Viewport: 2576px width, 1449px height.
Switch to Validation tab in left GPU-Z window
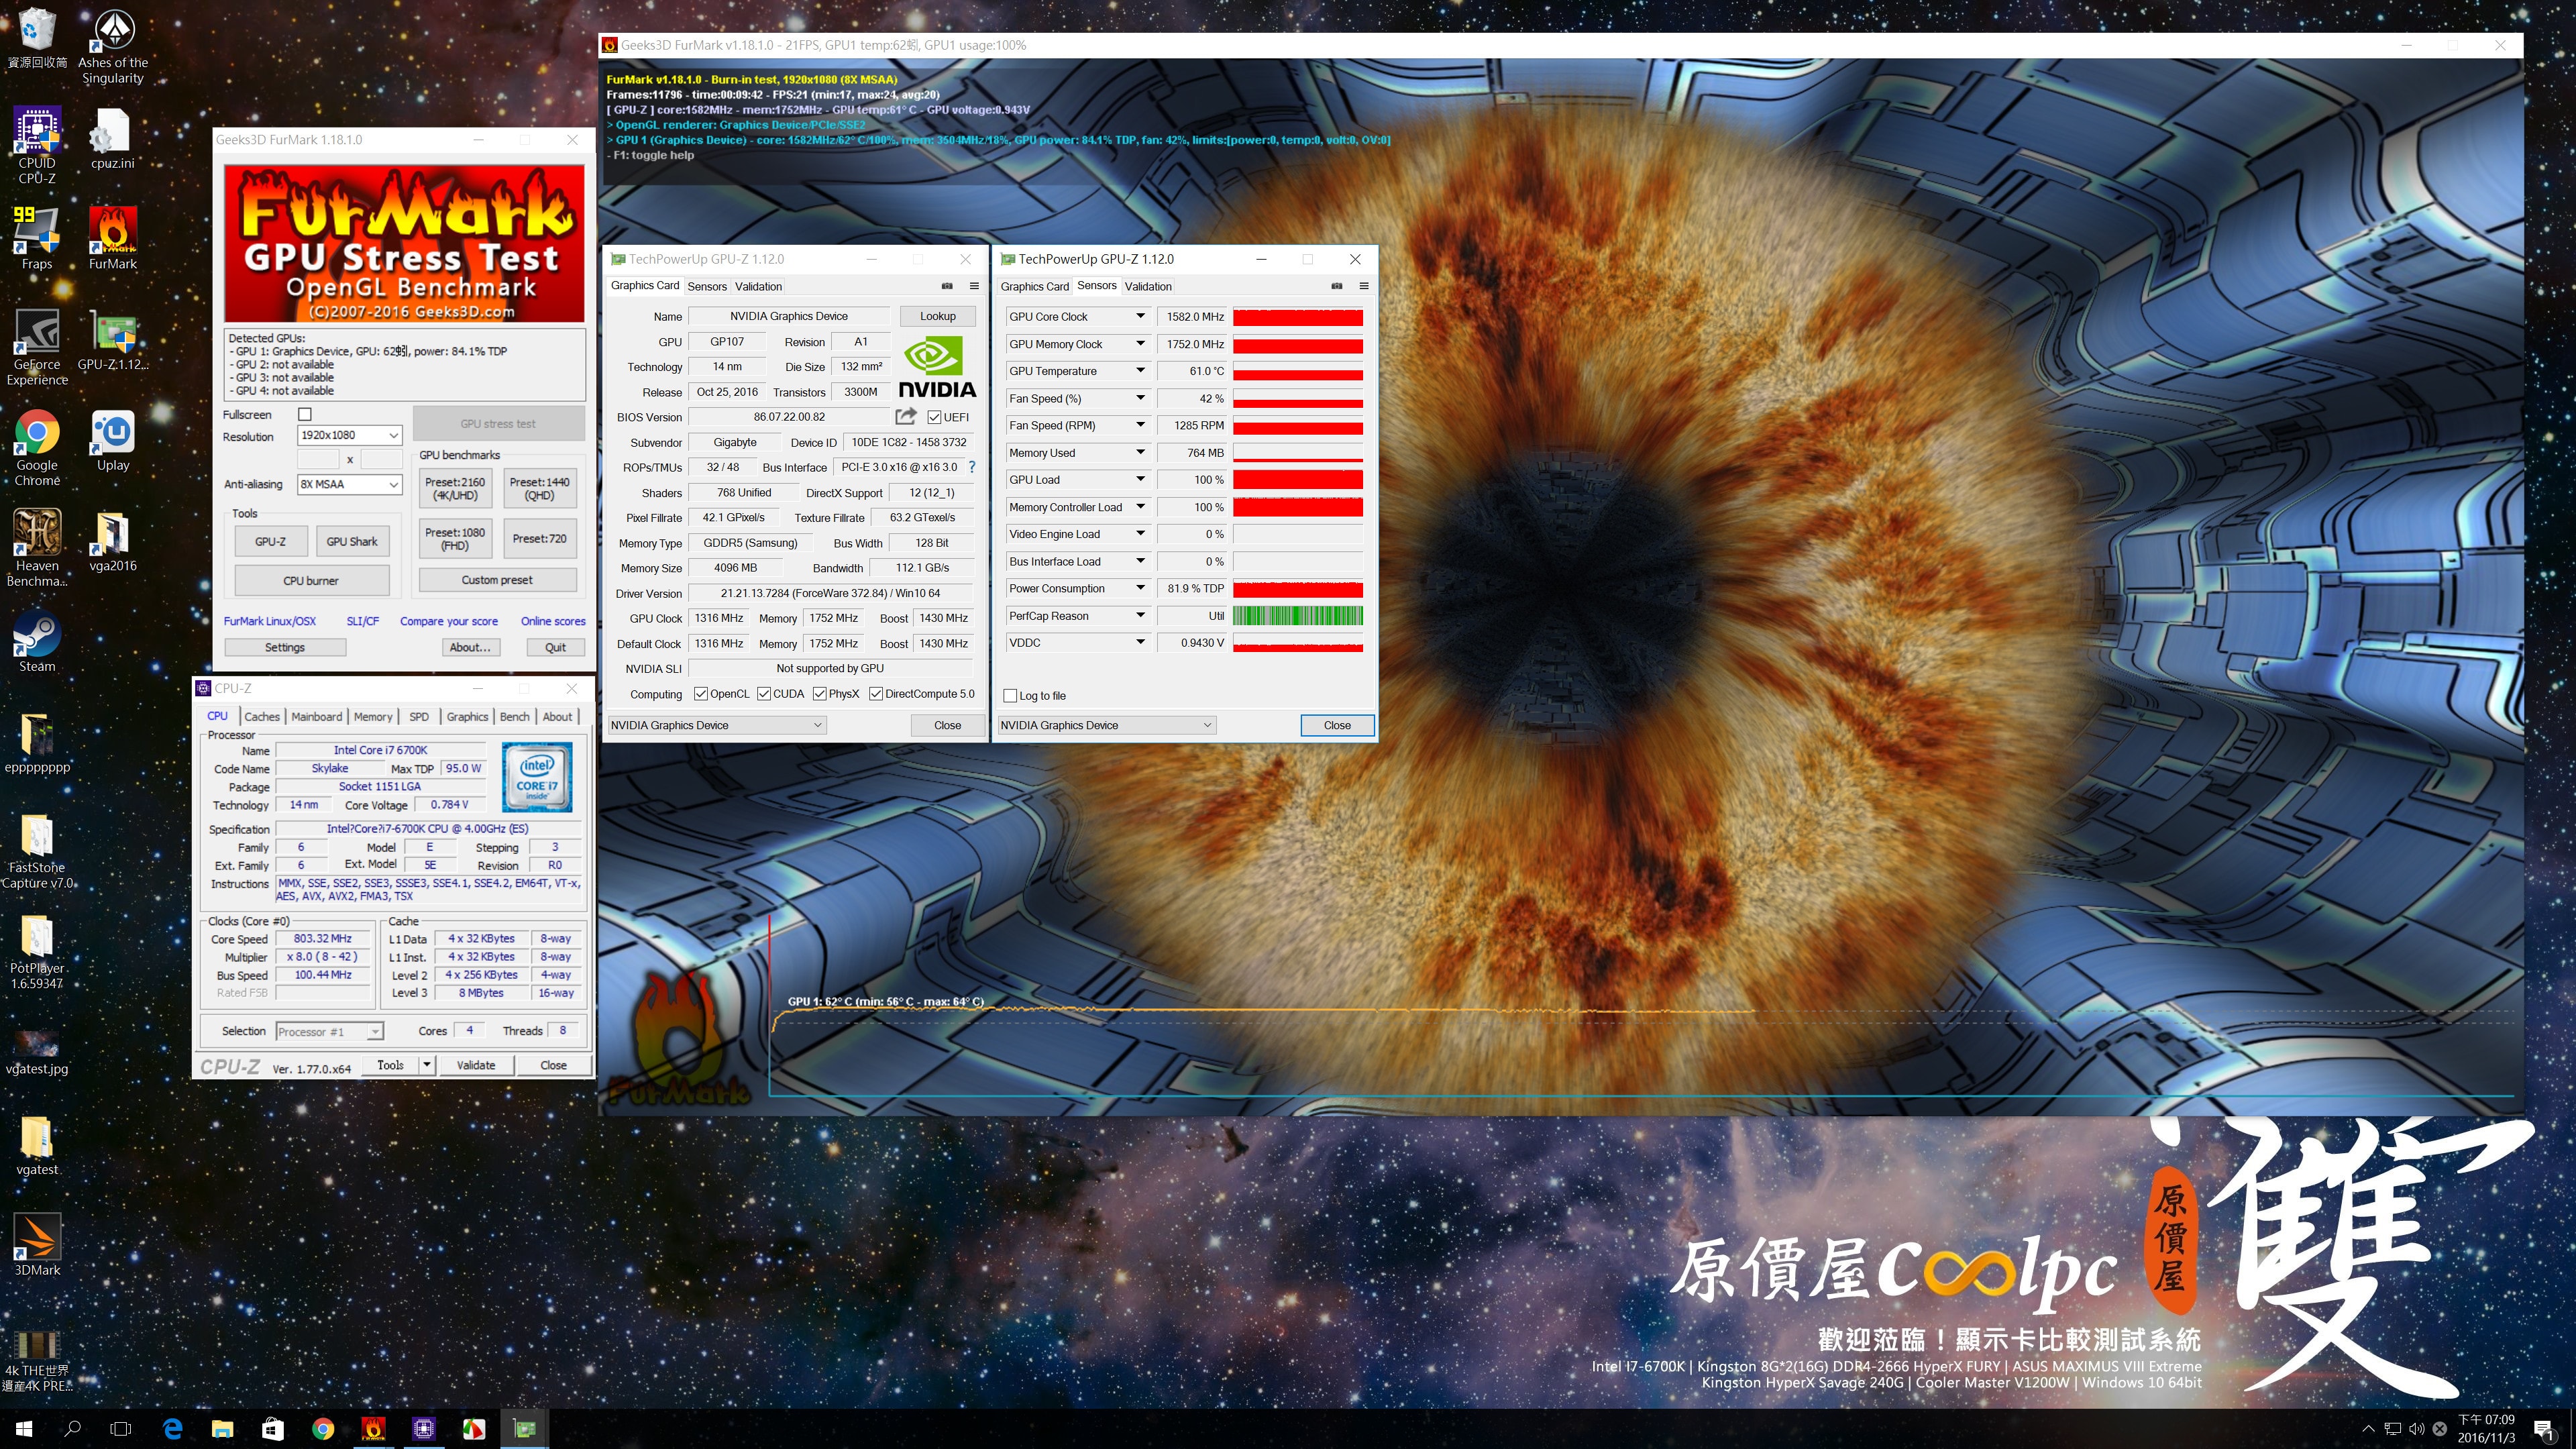point(759,286)
